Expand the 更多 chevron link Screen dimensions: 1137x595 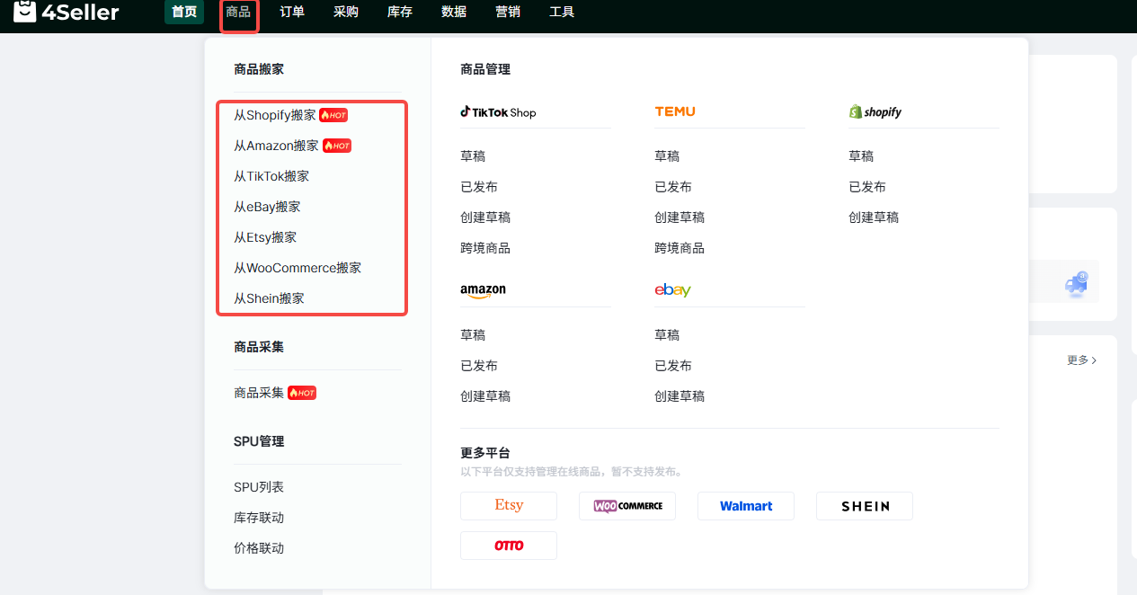coord(1081,360)
